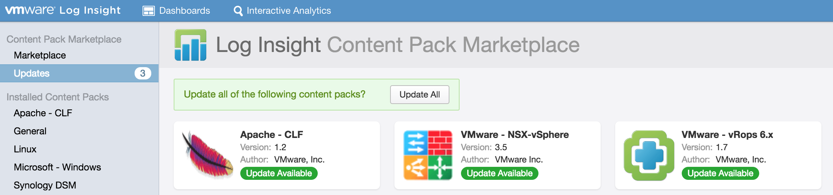Click the Updates count badge
Screen dimensions: 833x195
[x=143, y=73]
